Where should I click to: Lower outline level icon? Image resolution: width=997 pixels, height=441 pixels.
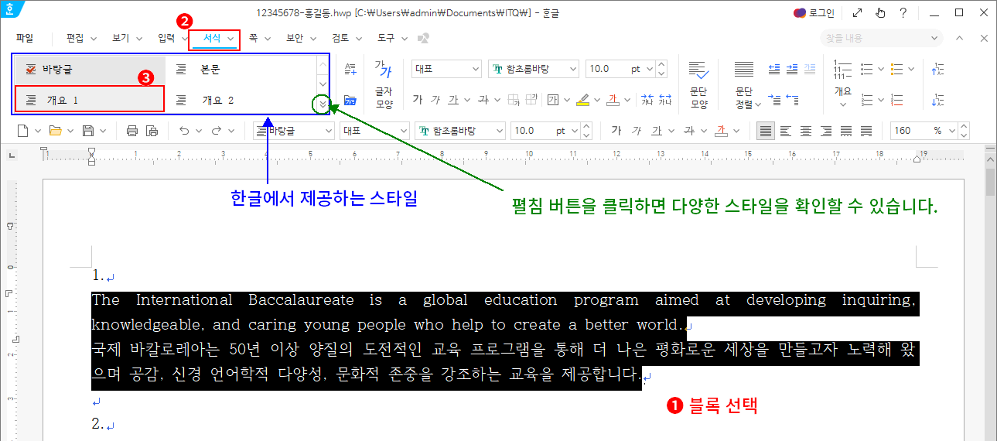tap(938, 99)
